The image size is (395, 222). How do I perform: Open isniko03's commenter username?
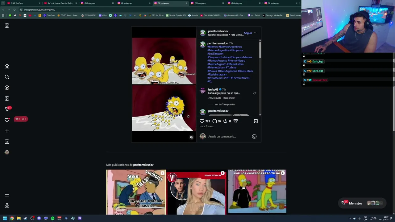(213, 89)
